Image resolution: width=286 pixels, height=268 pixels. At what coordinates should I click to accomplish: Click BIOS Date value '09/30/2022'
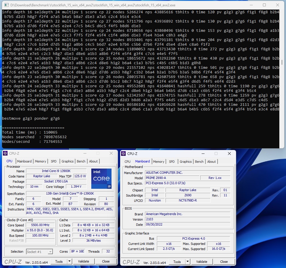click(188, 224)
